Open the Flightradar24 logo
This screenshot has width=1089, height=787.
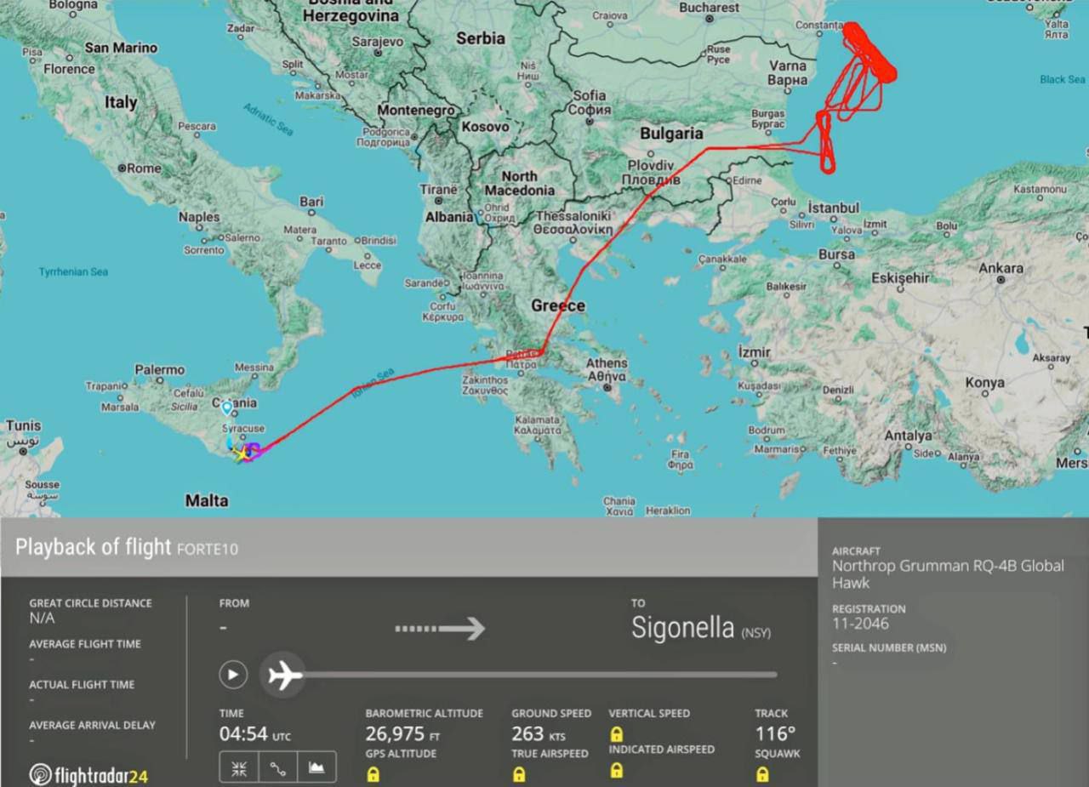point(88,774)
